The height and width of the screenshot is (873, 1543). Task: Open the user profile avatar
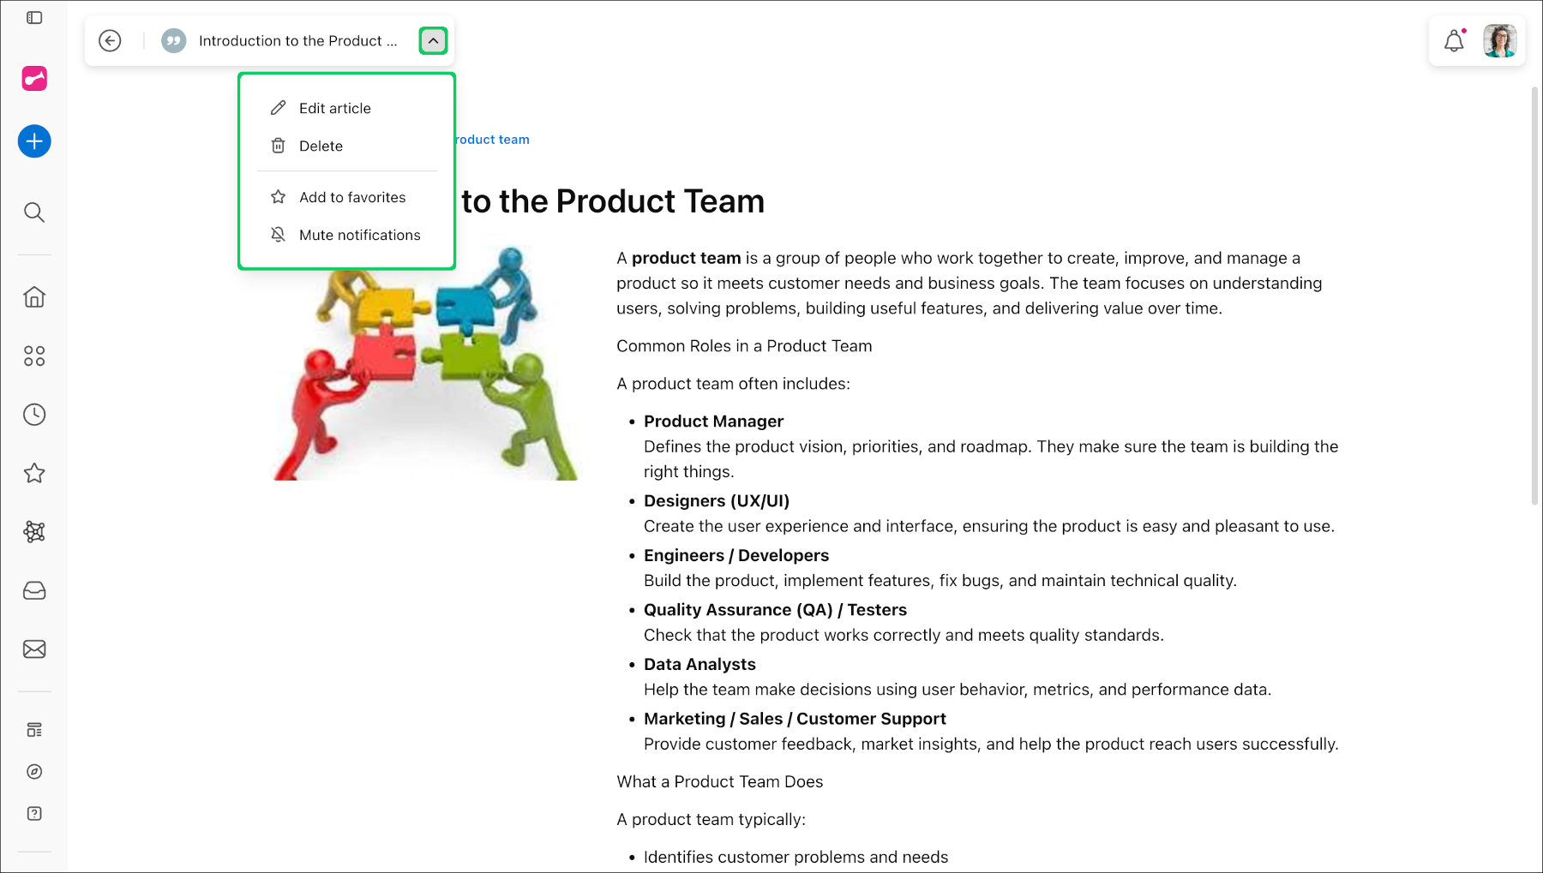[1500, 41]
